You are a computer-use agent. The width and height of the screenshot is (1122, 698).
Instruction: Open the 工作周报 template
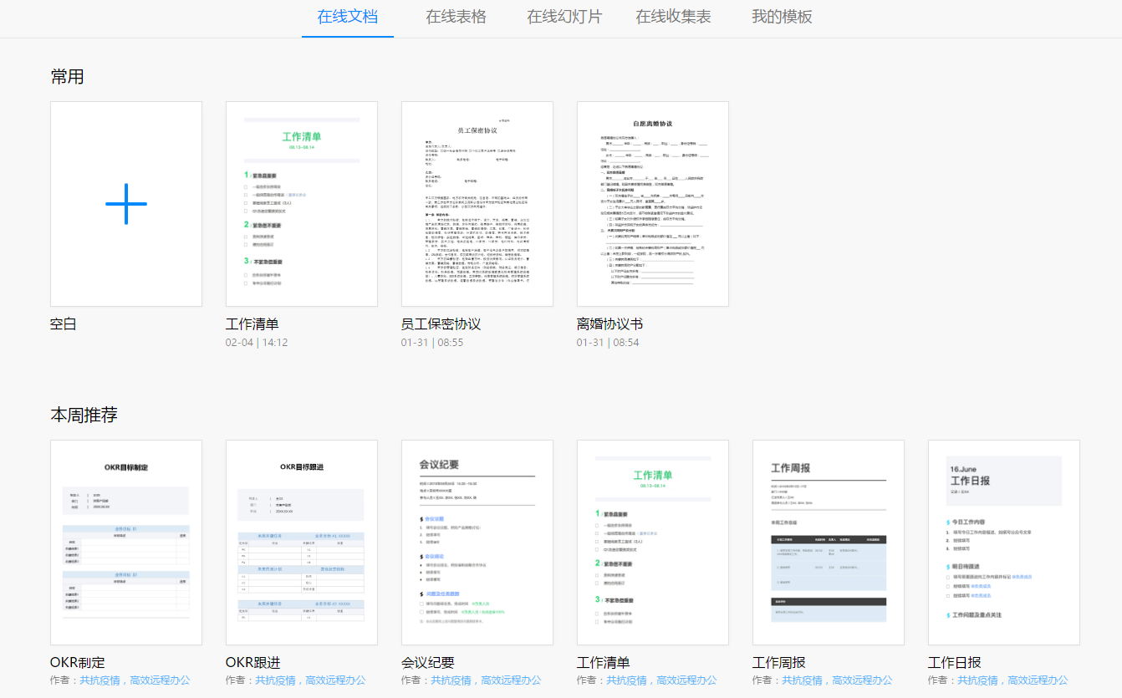tap(828, 542)
